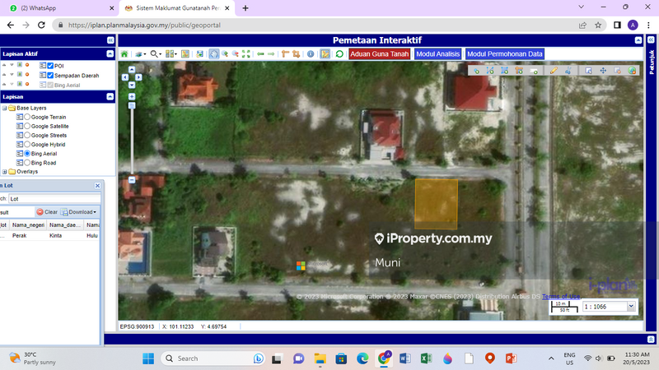Click the full extent zoom icon
The width and height of the screenshot is (659, 370).
pyautogui.click(x=245, y=54)
